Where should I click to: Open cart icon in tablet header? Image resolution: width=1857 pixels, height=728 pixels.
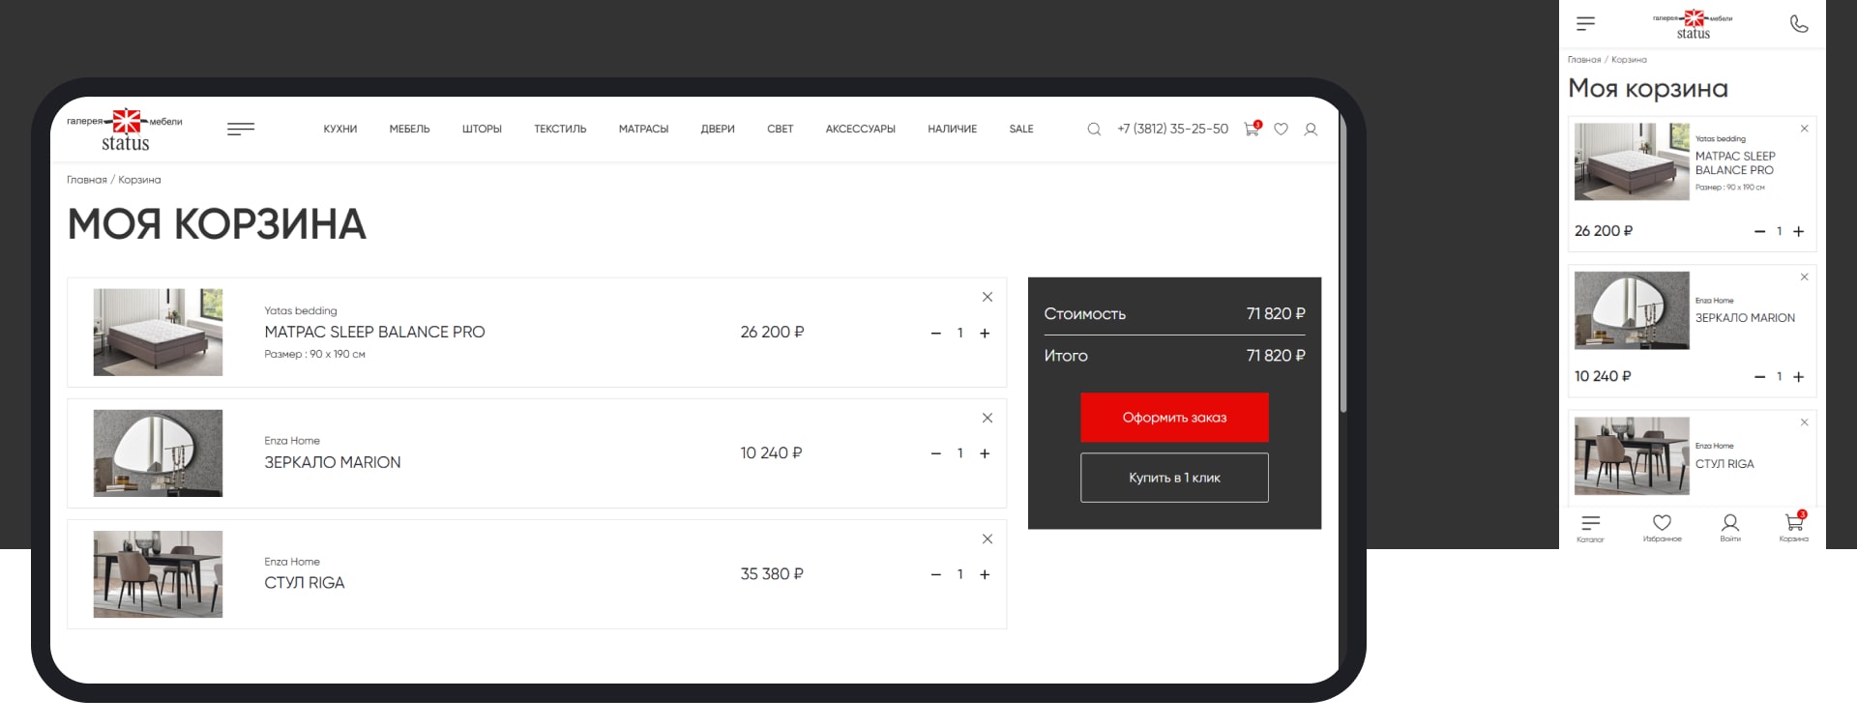[1253, 128]
